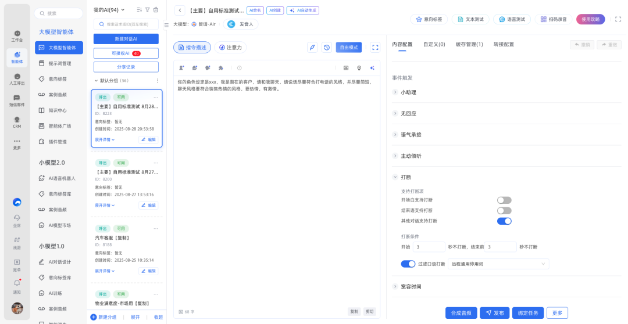Enter fullscreen mode for the editor

coord(375,48)
